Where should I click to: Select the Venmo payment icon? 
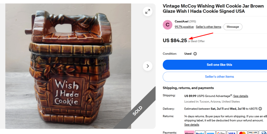pyautogui.click(x=210, y=133)
